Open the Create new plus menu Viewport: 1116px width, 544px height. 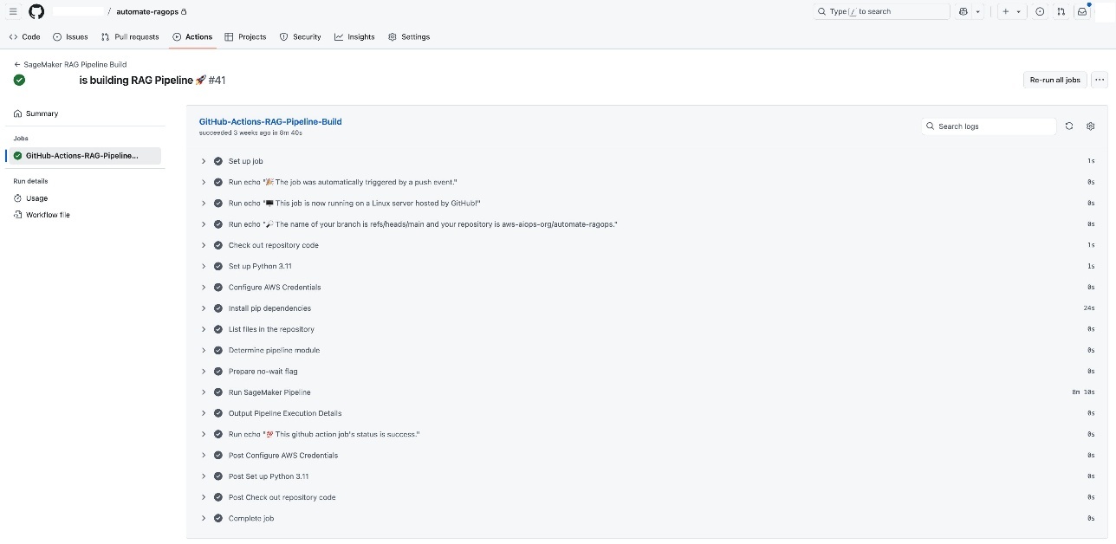1011,11
